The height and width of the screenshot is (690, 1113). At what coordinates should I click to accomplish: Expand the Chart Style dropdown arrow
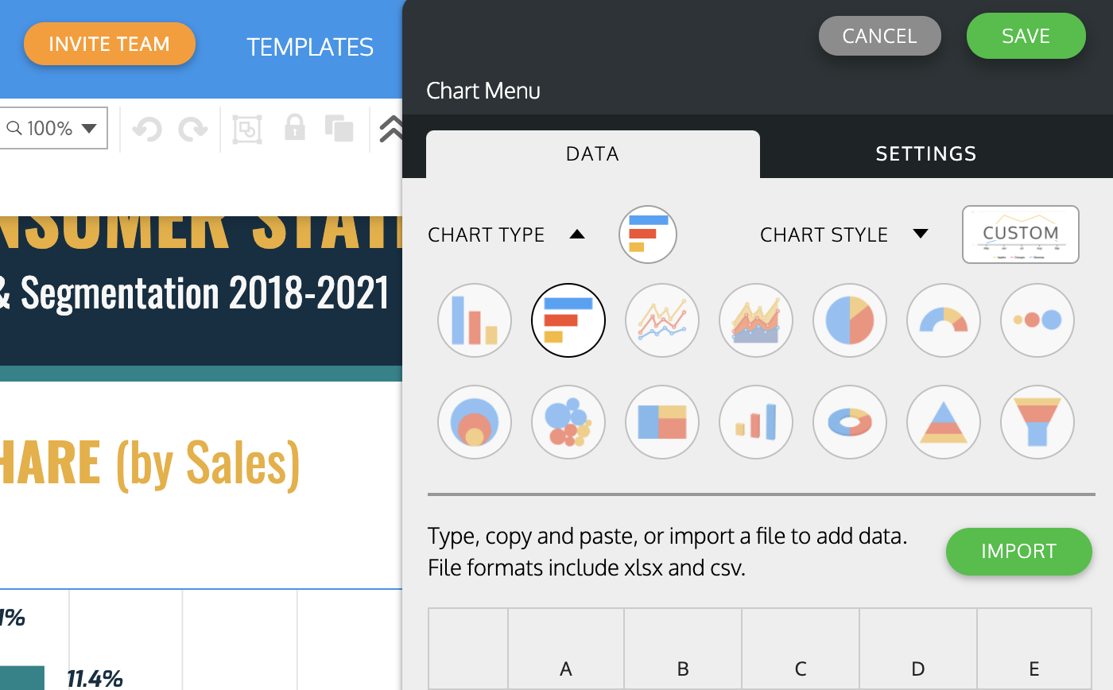click(x=921, y=234)
